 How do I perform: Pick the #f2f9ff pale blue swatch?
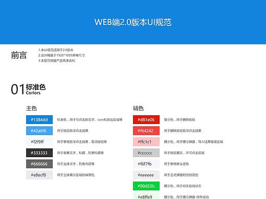(x=39, y=142)
